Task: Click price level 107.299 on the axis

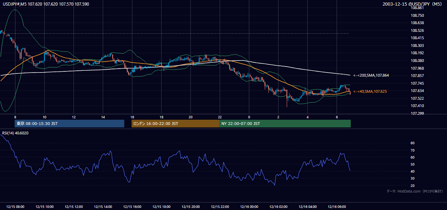Action: pos(417,113)
